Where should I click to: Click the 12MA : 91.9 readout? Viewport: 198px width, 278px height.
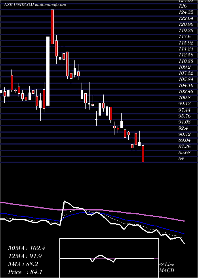[25, 257]
